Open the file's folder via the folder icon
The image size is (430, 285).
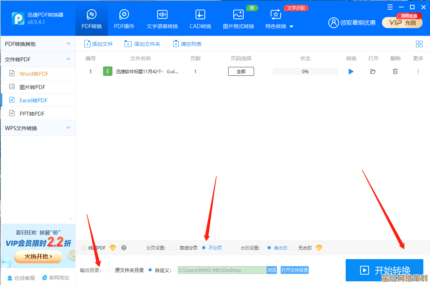373,71
